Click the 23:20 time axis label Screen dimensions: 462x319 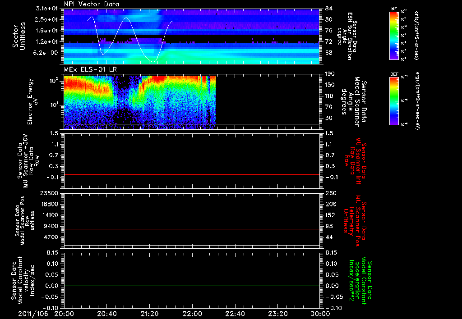point(277,313)
